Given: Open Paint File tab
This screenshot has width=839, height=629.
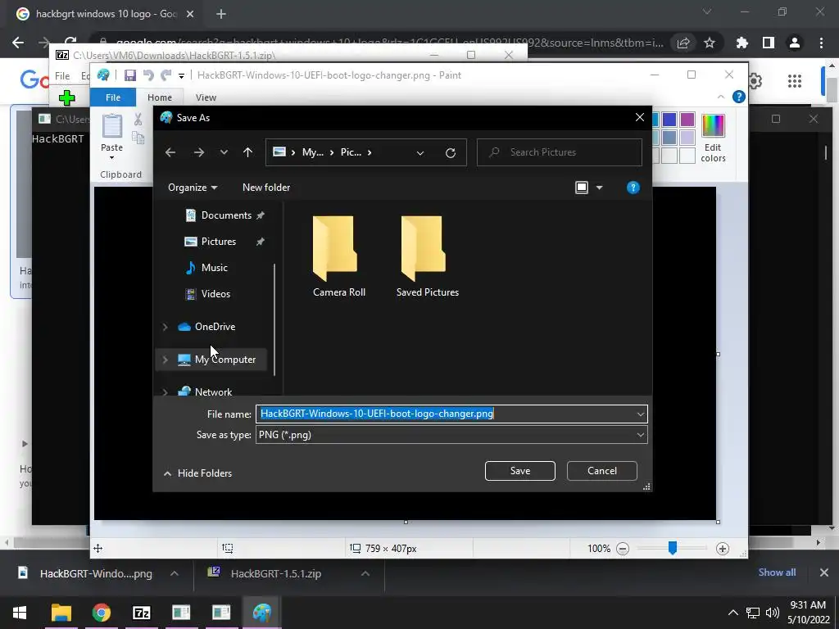Looking at the screenshot, I should [113, 97].
